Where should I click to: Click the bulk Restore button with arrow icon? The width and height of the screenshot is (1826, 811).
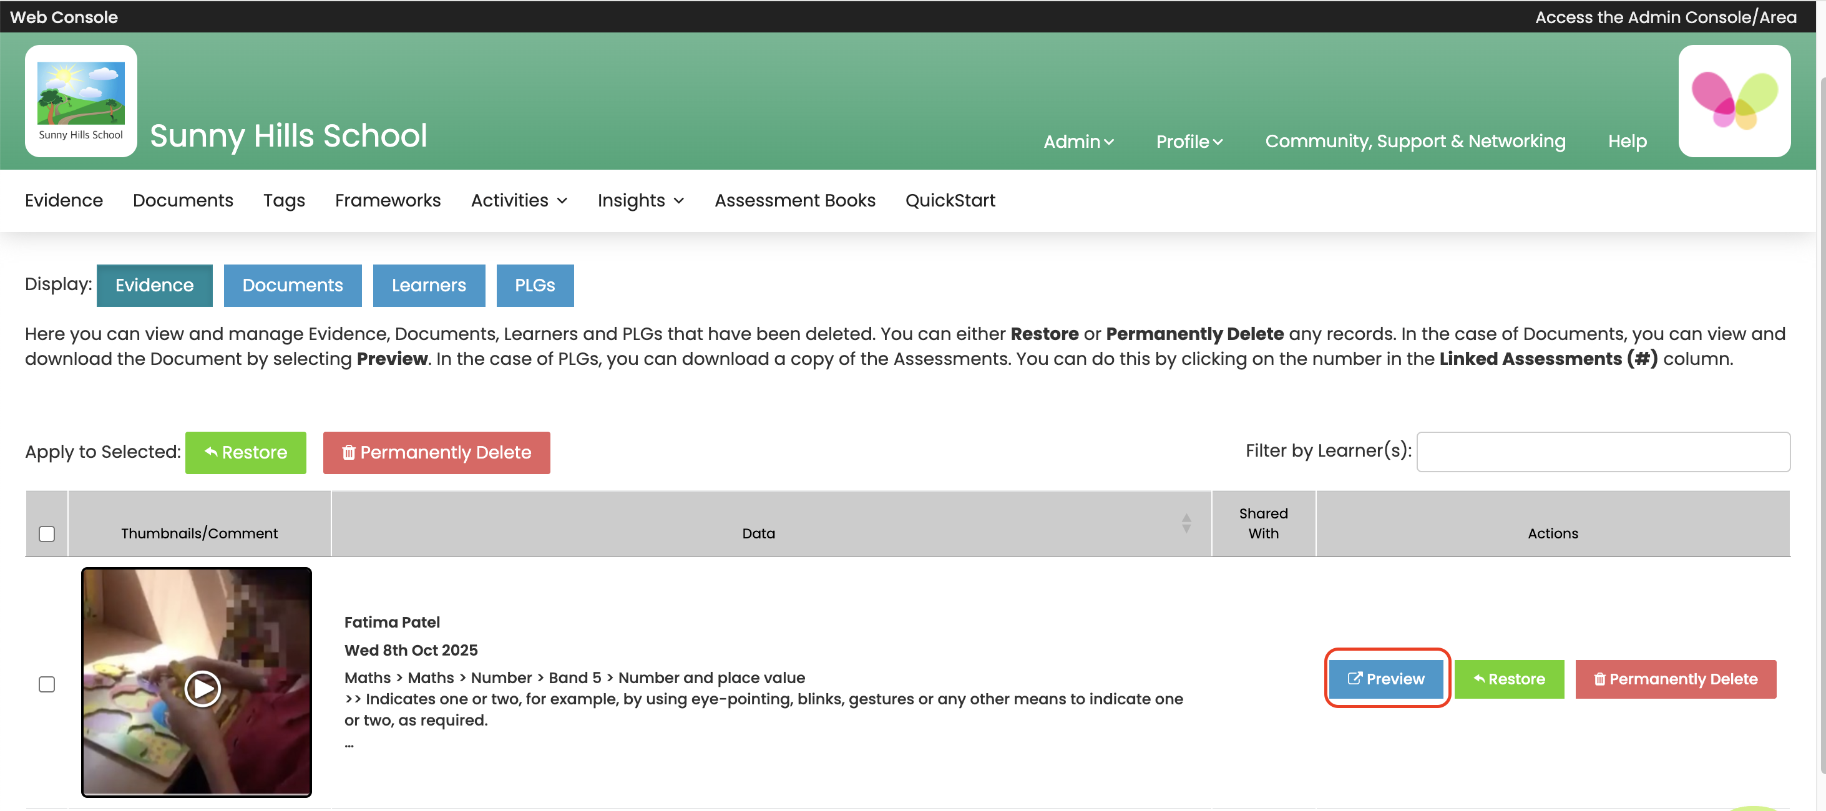245,452
